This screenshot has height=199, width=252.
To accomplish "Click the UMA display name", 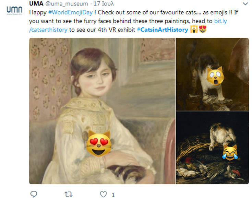I will tap(36, 4).
